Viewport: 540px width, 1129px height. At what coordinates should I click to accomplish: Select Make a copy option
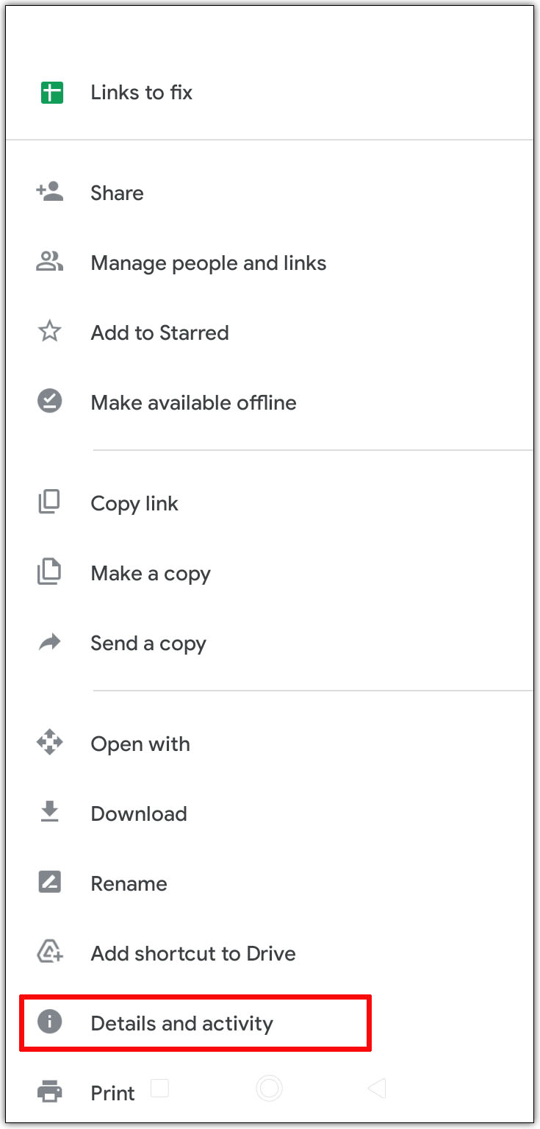click(151, 574)
